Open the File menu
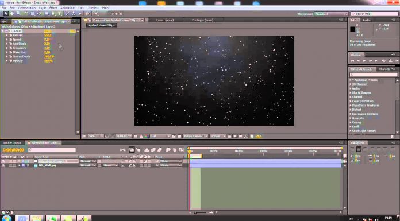Screen dimensions: 400x221 [4, 8]
